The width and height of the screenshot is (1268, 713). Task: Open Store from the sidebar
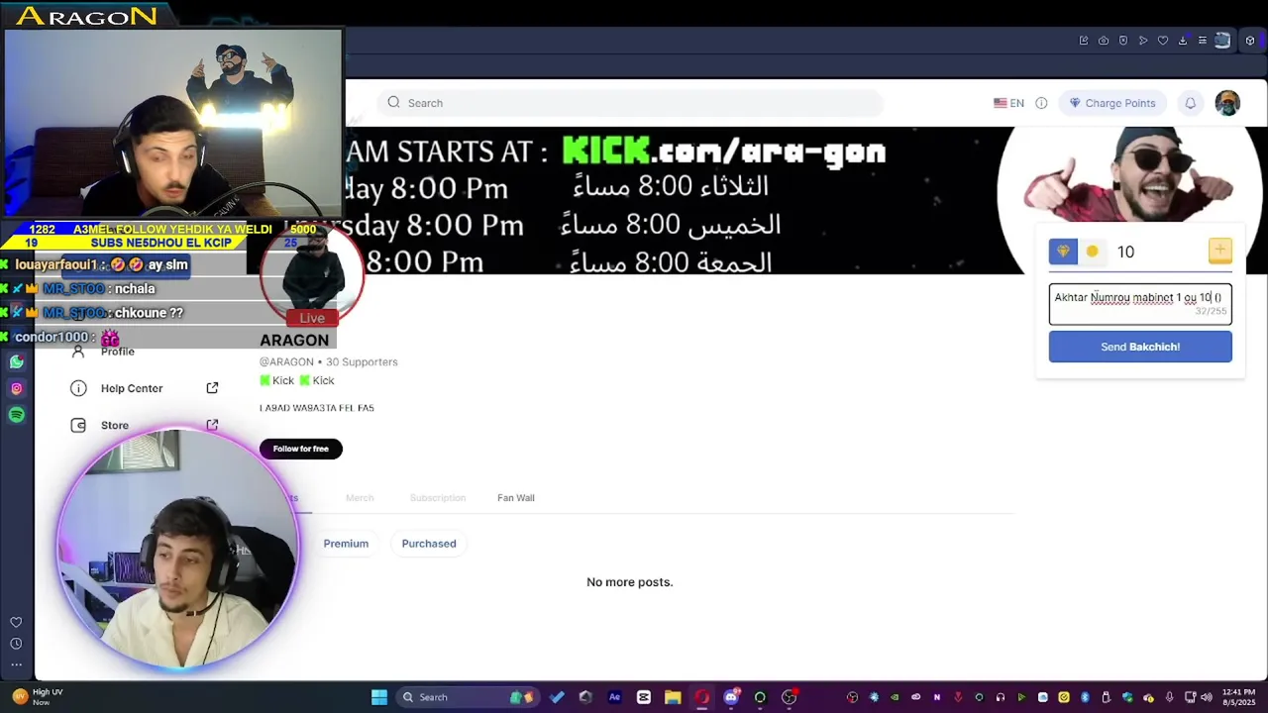[115, 425]
